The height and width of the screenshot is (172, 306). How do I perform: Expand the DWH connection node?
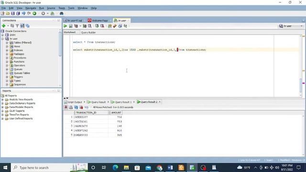(x=2, y=35)
